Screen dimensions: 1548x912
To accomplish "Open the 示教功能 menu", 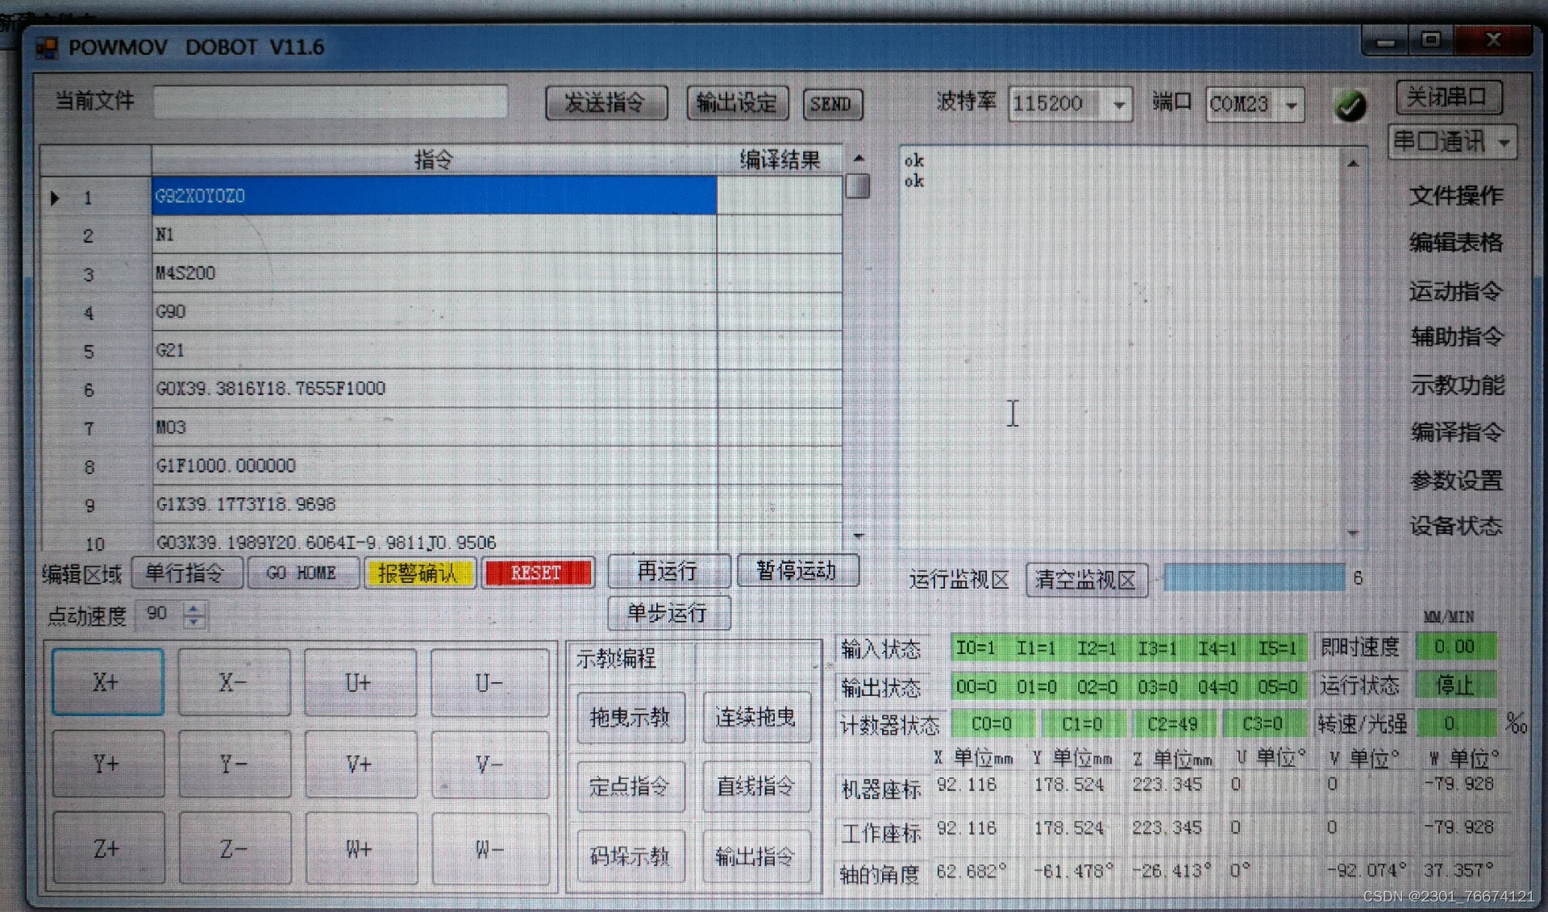I will pyautogui.click(x=1458, y=385).
